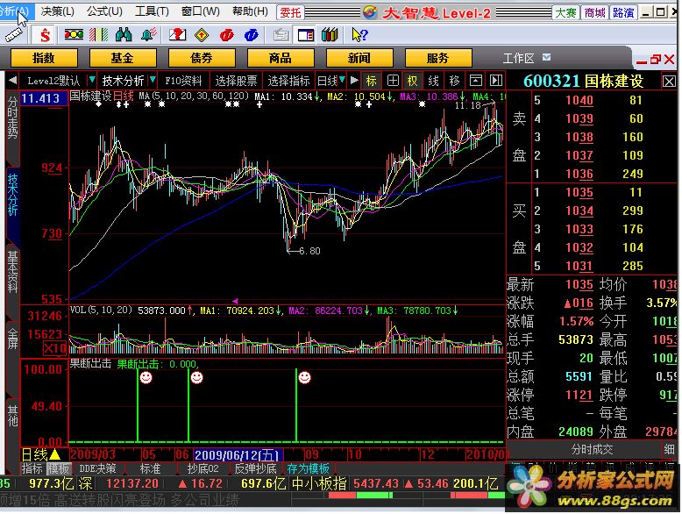
Task: Click the 日线 period selector with triangle
Action: pos(41,455)
